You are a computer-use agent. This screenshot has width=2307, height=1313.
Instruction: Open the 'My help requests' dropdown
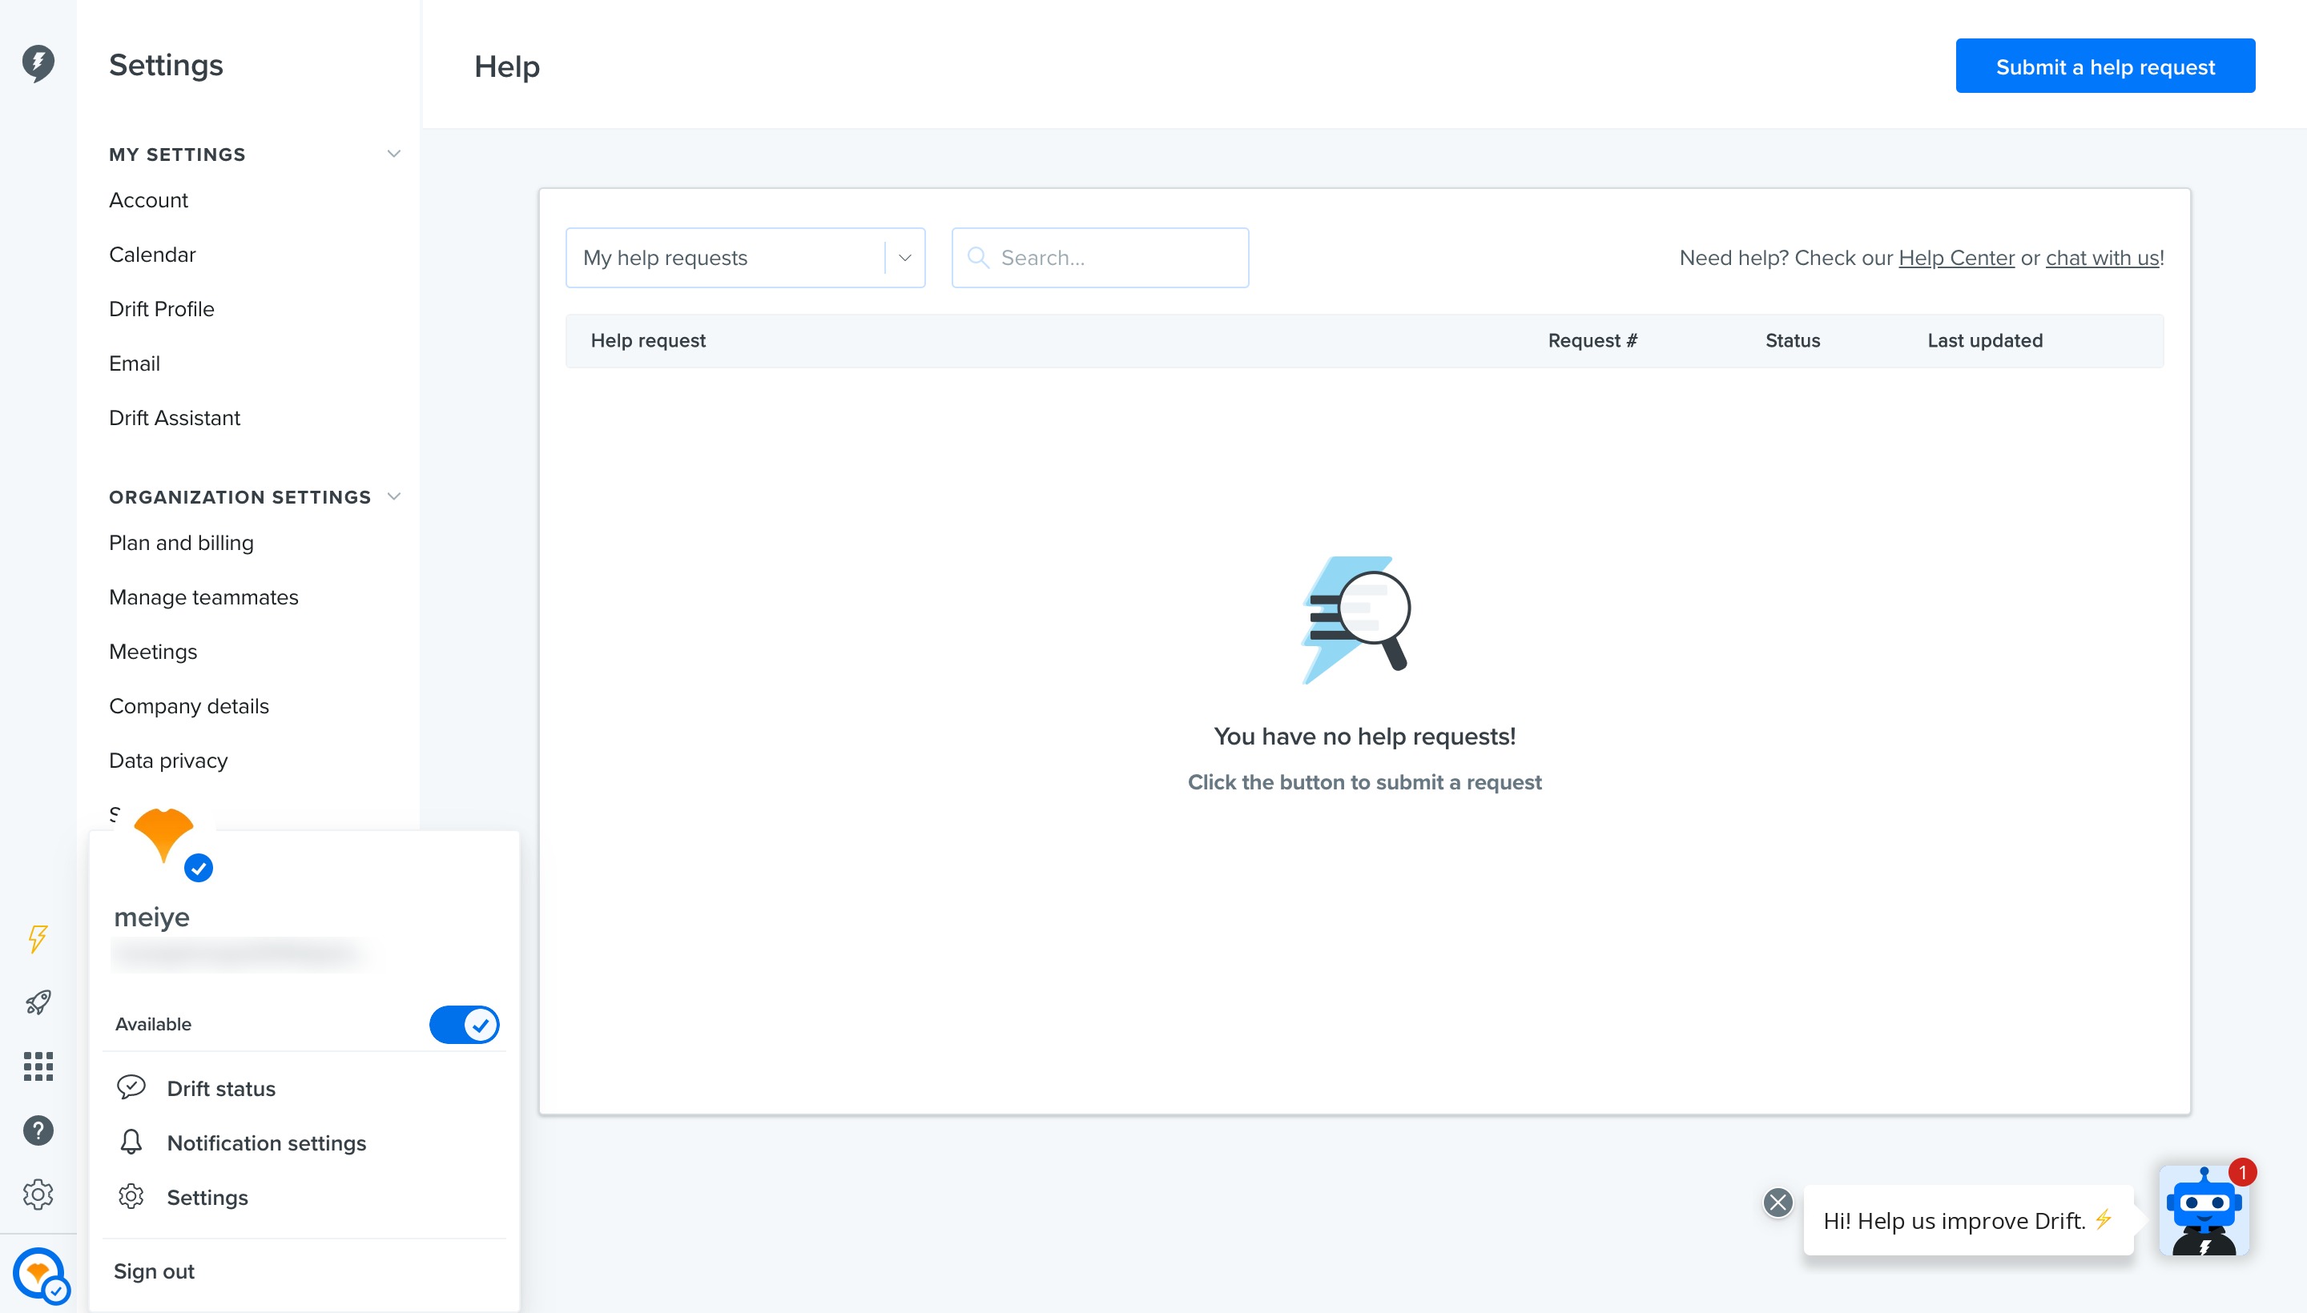pos(745,258)
